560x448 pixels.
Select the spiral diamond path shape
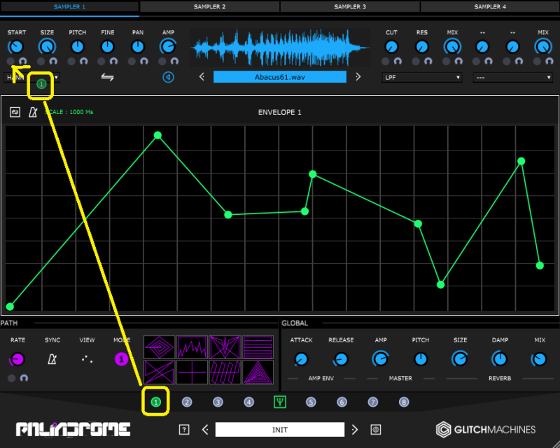click(160, 347)
